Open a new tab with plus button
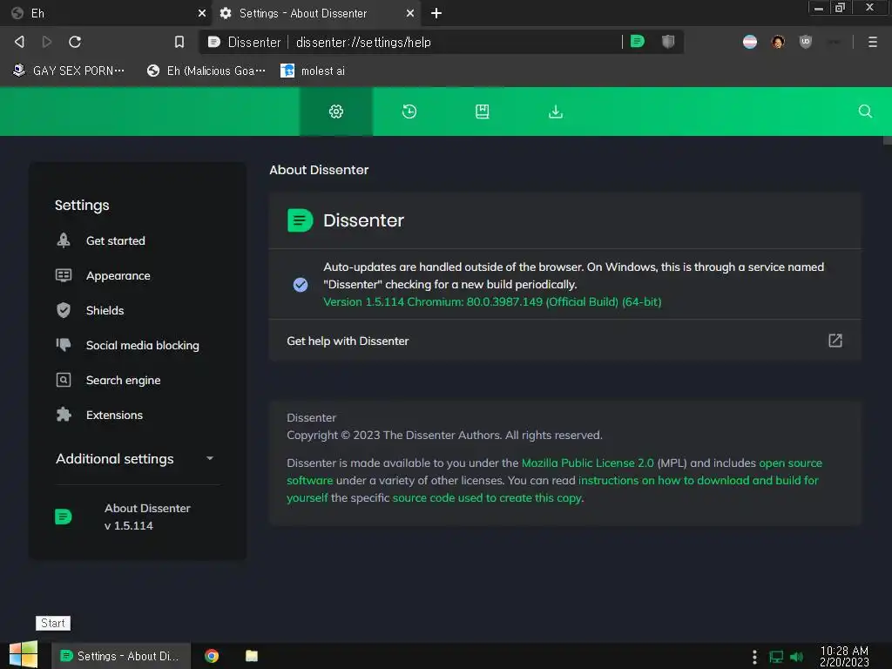892x669 pixels. [x=436, y=13]
